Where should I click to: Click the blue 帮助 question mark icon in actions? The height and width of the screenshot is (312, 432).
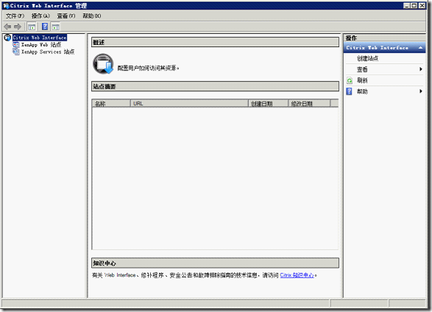pyautogui.click(x=349, y=91)
